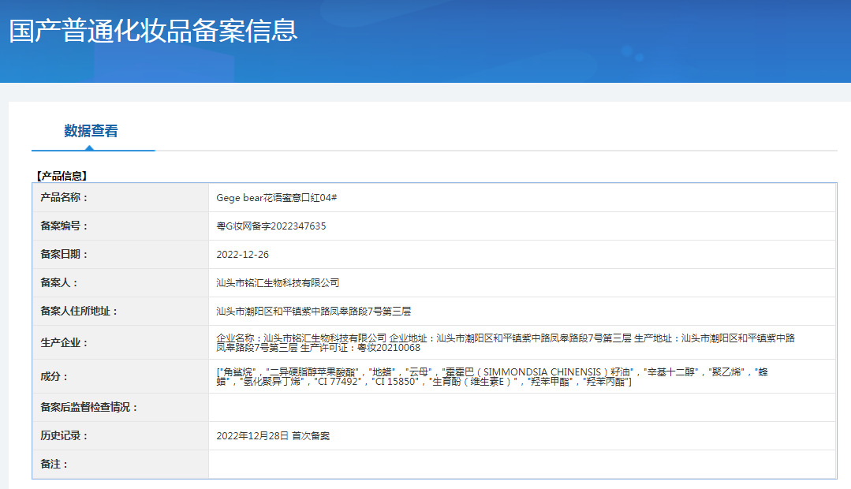
Task: Select the 数据查看 tab
Action: point(91,131)
